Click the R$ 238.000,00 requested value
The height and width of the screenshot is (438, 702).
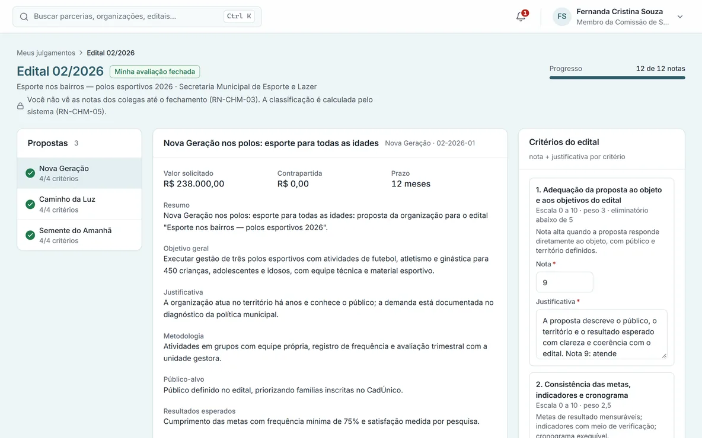coord(194,183)
